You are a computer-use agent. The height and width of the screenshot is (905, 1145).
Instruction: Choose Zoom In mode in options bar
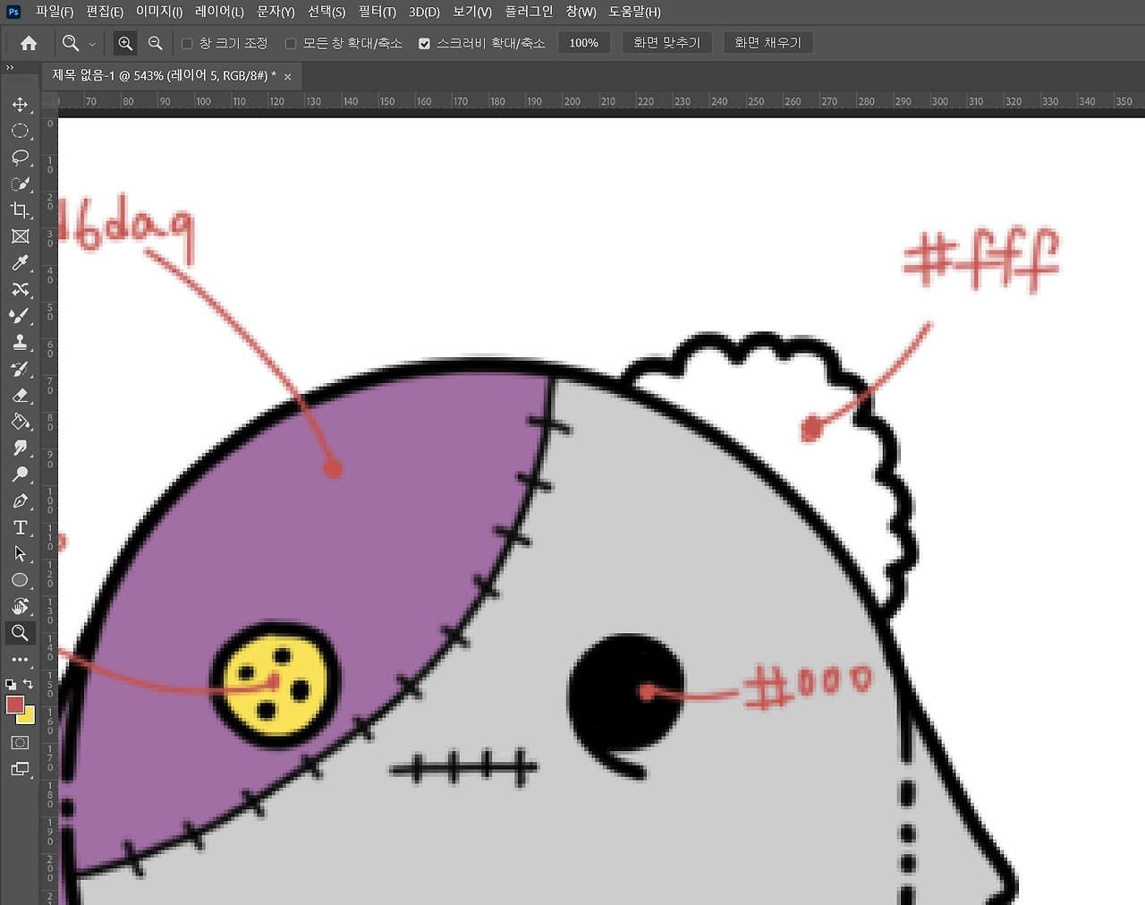pyautogui.click(x=125, y=43)
